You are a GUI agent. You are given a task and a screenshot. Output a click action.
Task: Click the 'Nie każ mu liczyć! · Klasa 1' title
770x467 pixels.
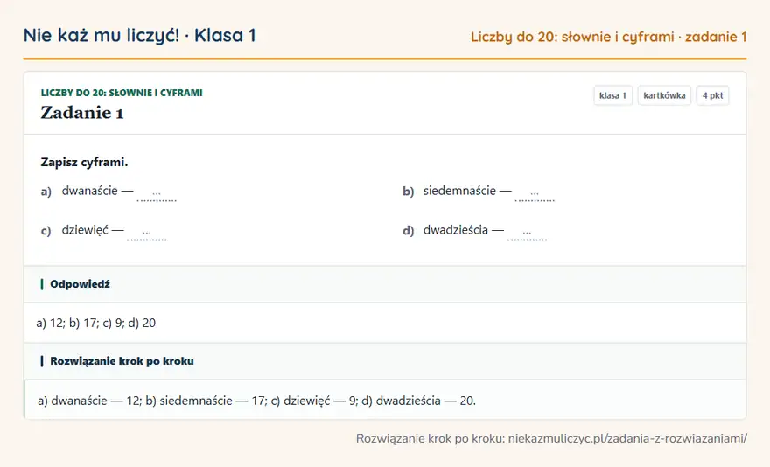click(139, 35)
